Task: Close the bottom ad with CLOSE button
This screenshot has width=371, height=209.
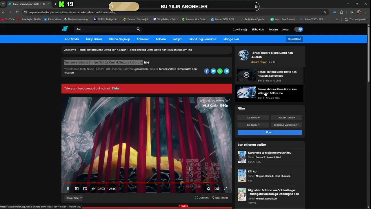Action: (183, 206)
